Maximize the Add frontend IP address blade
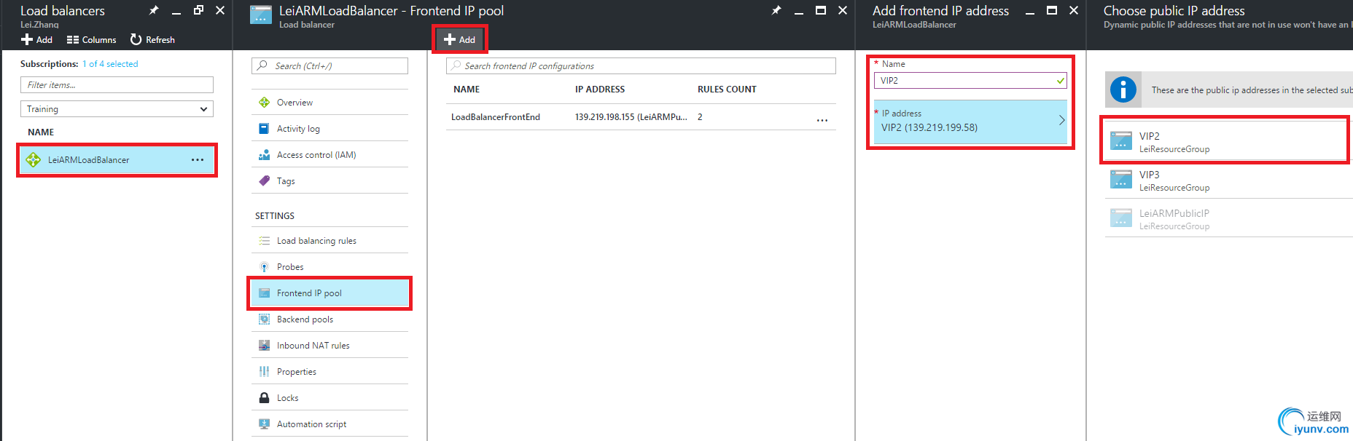Viewport: 1353px width, 441px height. (1052, 10)
